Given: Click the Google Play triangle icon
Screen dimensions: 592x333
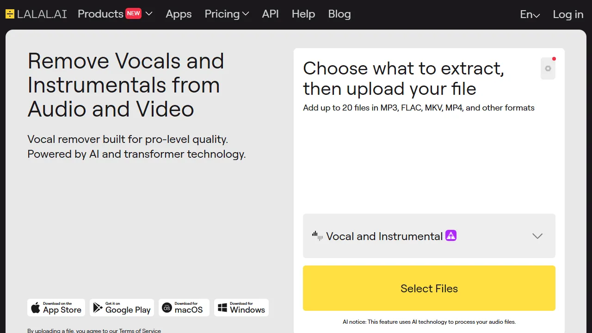Looking at the screenshot, I should [x=98, y=308].
